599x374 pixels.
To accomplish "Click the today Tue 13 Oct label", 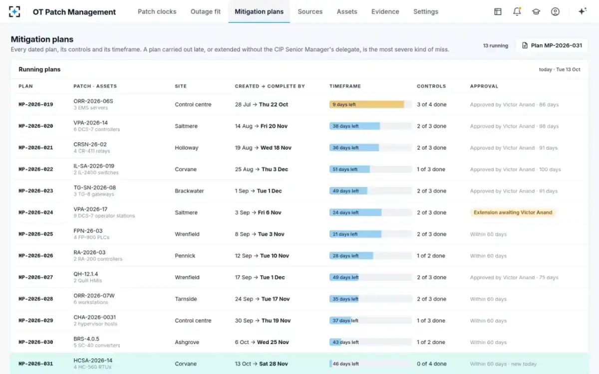I will tap(560, 70).
